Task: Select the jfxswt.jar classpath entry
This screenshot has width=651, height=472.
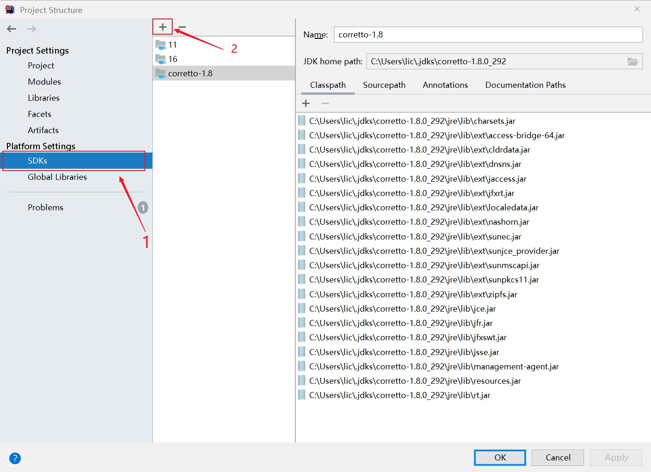Action: 473,337
